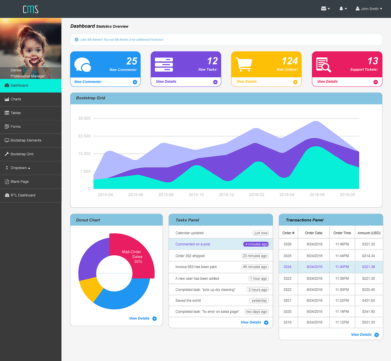Click the Bootstrap Elements monitor icon

click(x=7, y=140)
